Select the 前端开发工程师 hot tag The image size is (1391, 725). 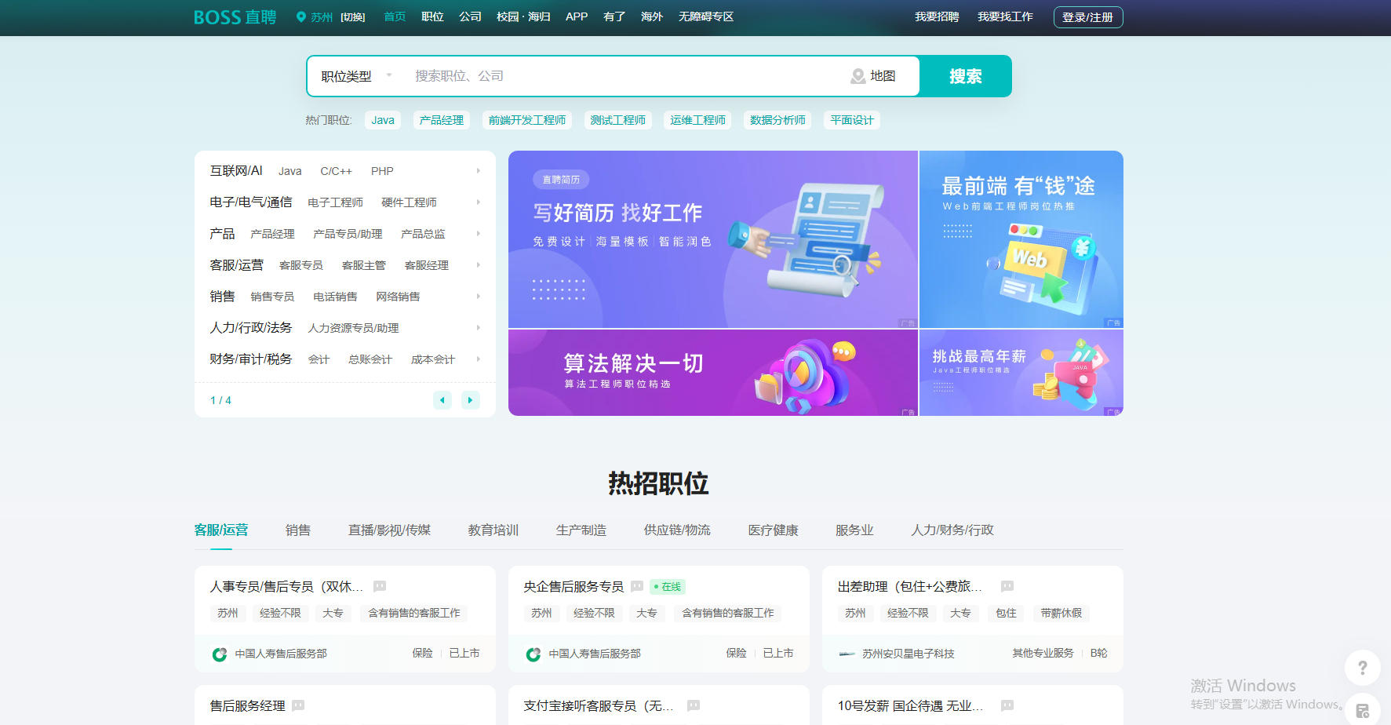[527, 120]
